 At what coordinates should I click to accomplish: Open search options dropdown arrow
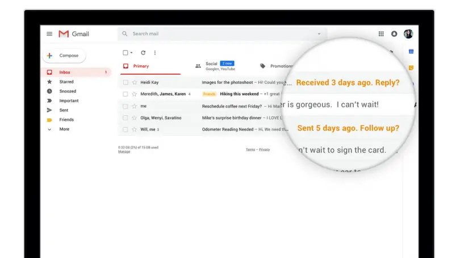tap(319, 33)
